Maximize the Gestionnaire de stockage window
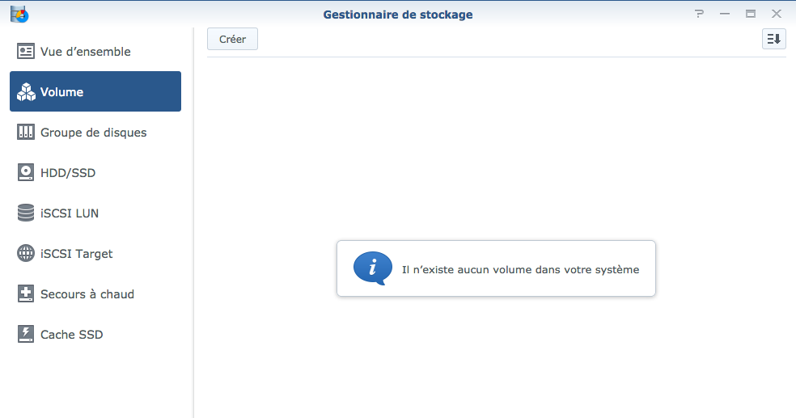796x418 pixels. tap(751, 14)
